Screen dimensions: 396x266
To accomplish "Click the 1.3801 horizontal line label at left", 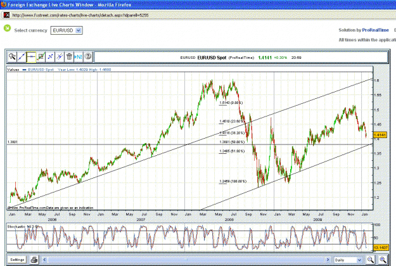I will point(13,142).
